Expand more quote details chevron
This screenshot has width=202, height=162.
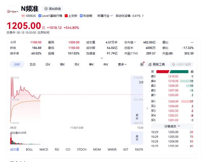(x=102, y=58)
